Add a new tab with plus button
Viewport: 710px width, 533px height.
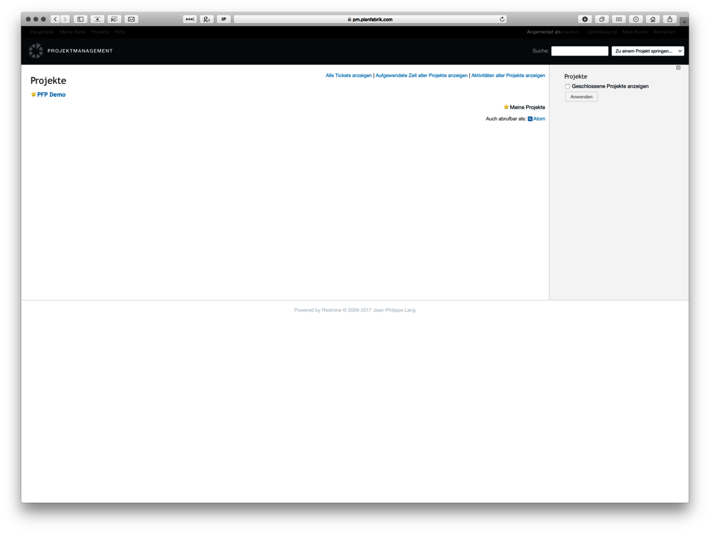[685, 22]
